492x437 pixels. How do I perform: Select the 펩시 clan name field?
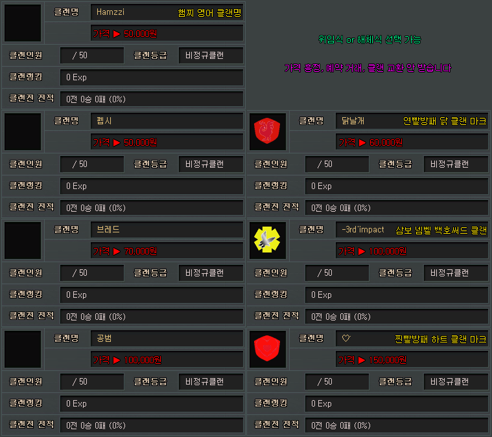tap(167, 120)
